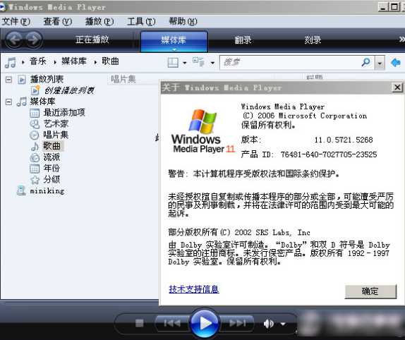The width and height of the screenshot is (405, 340).
Task: Click the 确定 button in About dialog
Action: click(x=370, y=291)
